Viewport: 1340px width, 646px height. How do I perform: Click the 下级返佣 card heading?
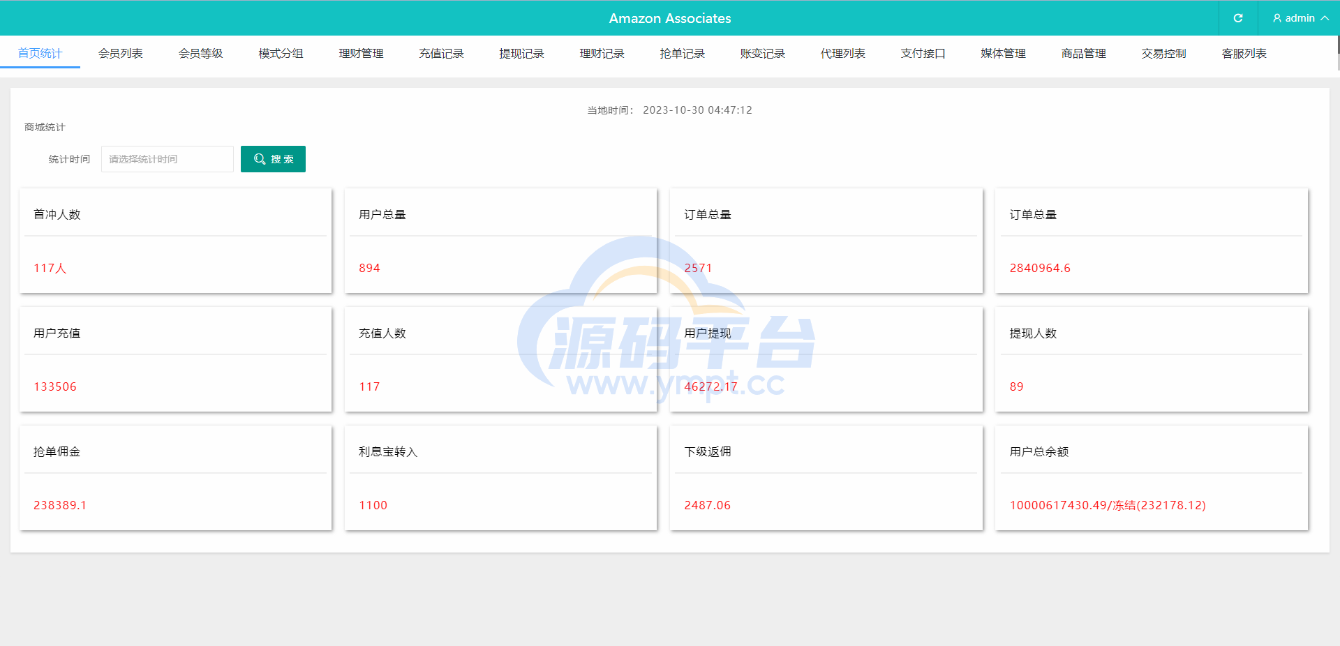pyautogui.click(x=708, y=451)
